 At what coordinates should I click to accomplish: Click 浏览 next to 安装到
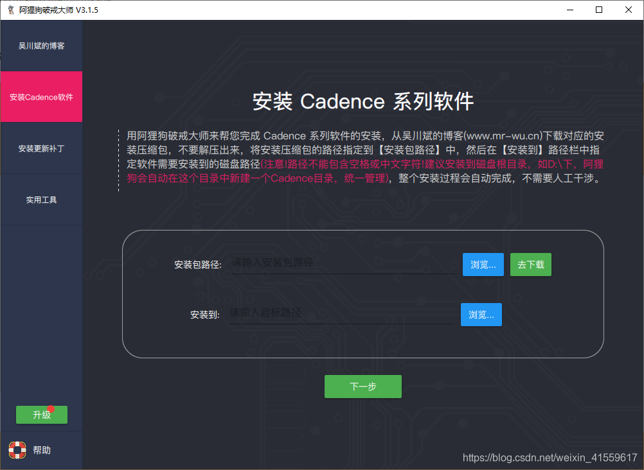coord(481,314)
